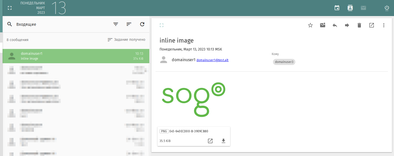This screenshot has width=394, height=156.
Task: Open the message filter options menu
Action: tap(116, 24)
